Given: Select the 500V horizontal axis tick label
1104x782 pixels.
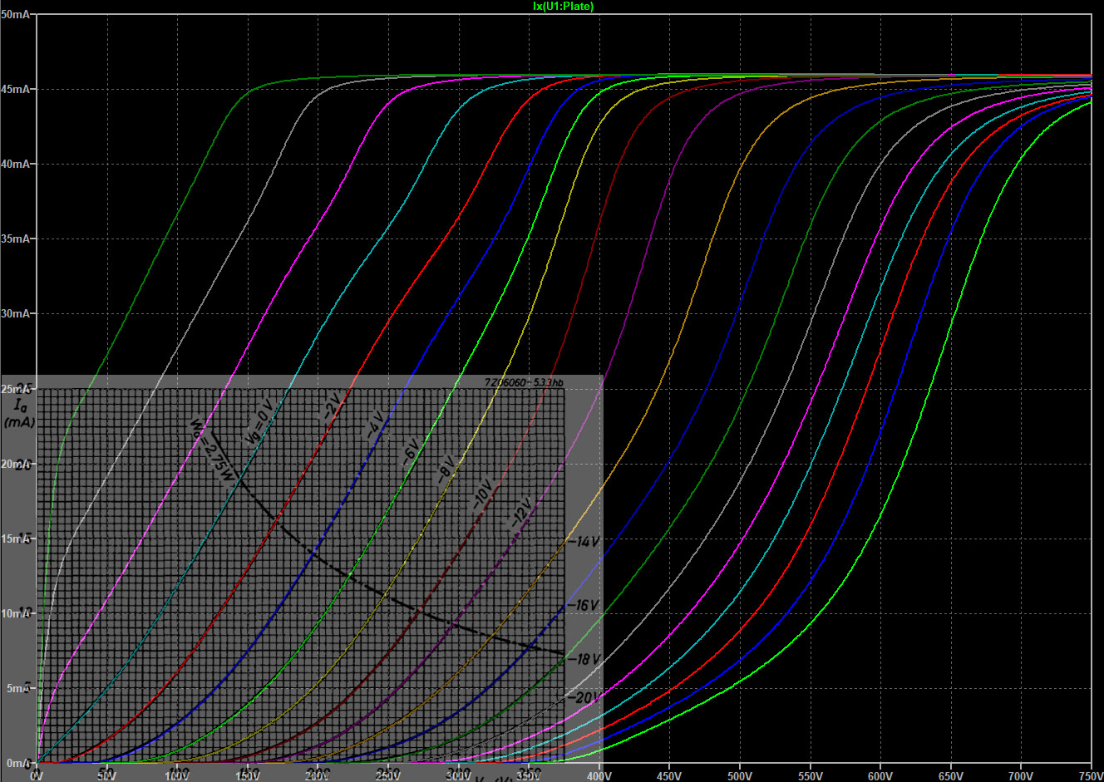Looking at the screenshot, I should point(740,775).
